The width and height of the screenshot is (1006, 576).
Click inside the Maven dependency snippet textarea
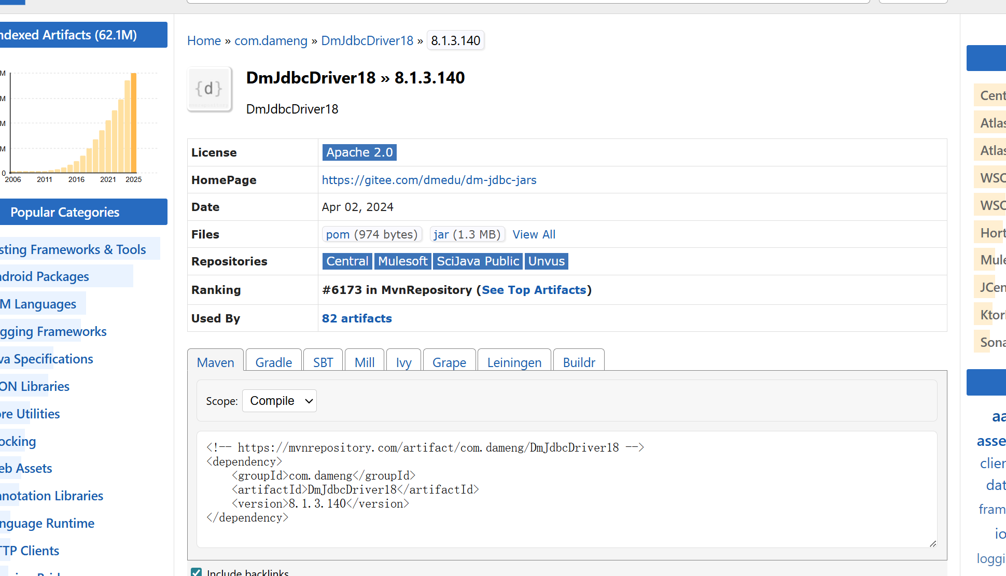[x=519, y=487]
